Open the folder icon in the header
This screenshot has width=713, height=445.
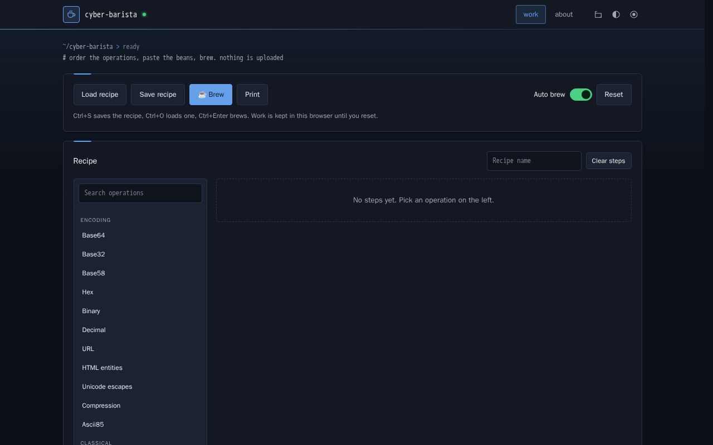click(x=598, y=14)
